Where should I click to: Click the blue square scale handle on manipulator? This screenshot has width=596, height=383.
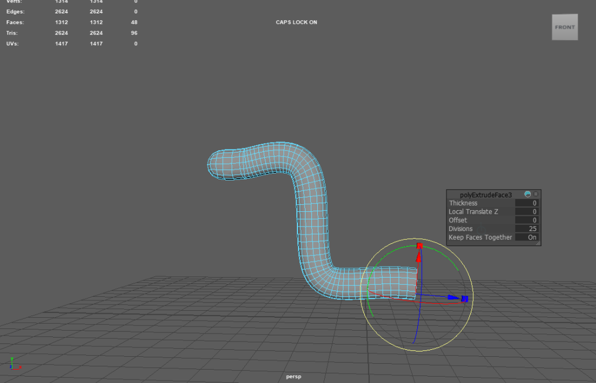pos(464,299)
